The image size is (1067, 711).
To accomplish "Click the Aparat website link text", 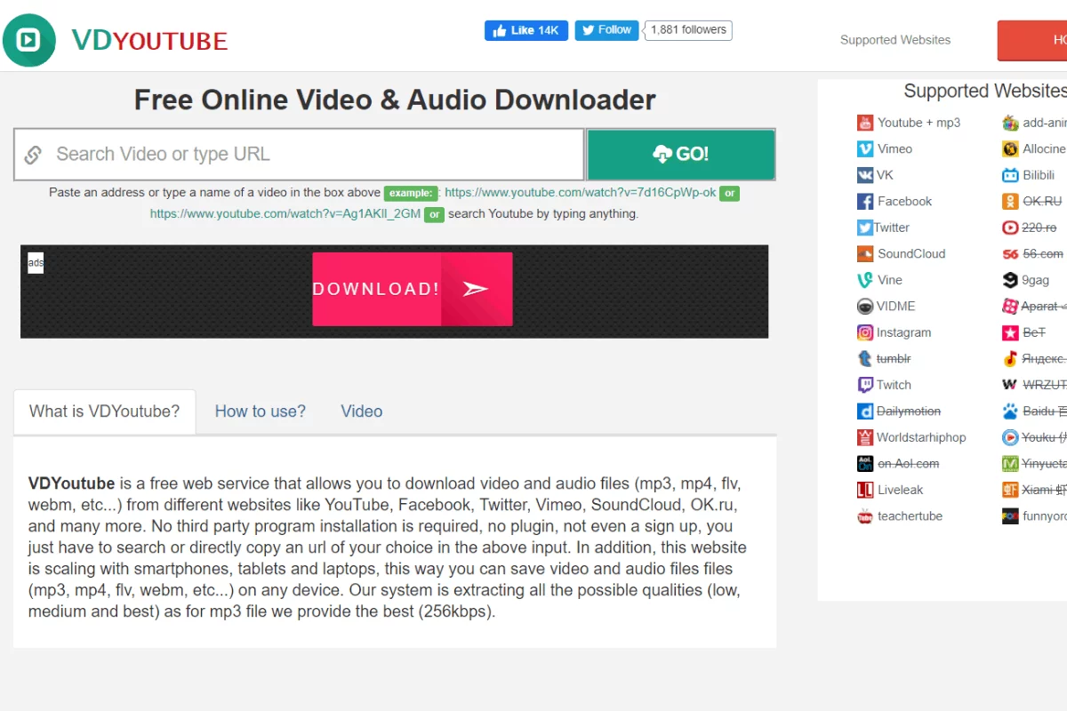I will pyautogui.click(x=1043, y=306).
